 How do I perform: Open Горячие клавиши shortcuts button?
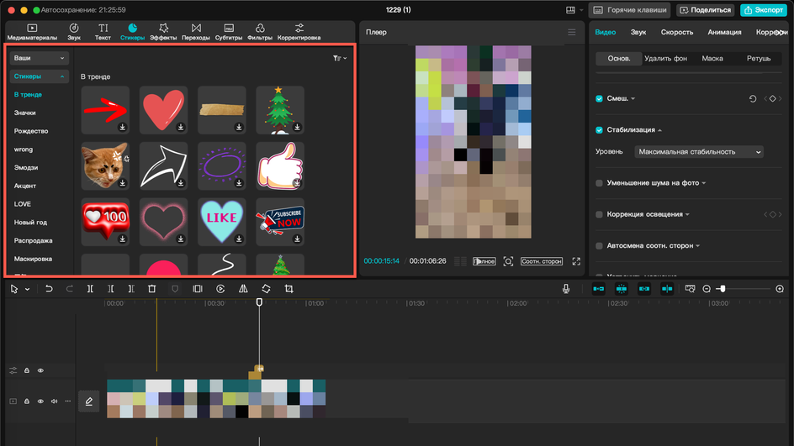tap(629, 10)
